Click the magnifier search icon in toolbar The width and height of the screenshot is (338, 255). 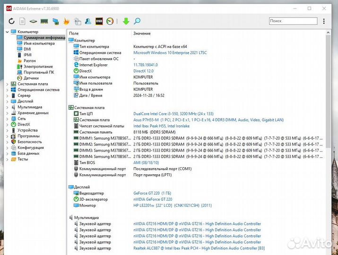click(137, 21)
